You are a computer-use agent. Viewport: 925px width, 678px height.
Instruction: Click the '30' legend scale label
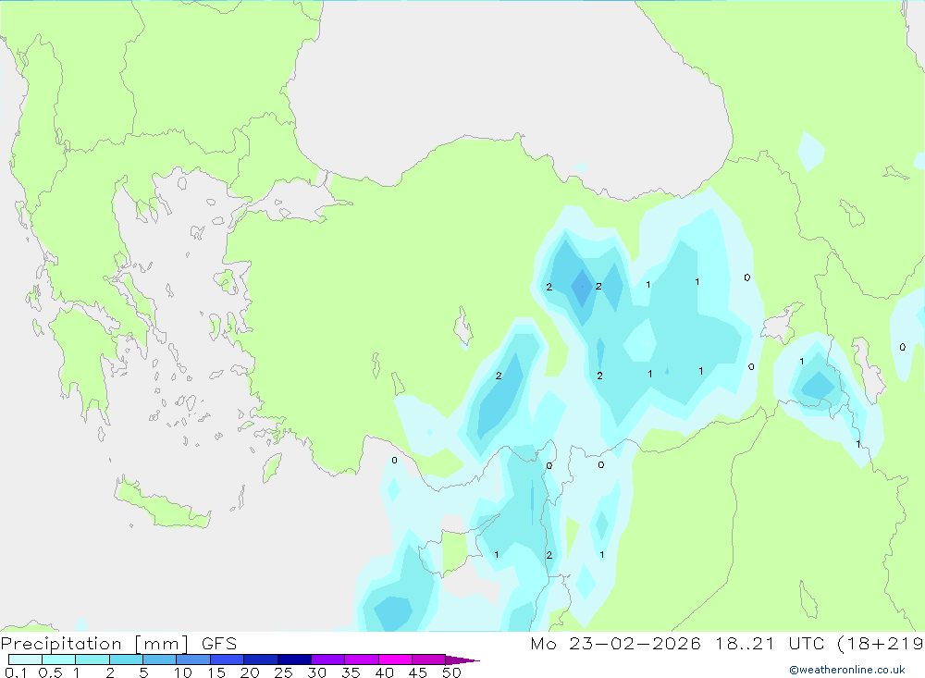pyautogui.click(x=316, y=672)
